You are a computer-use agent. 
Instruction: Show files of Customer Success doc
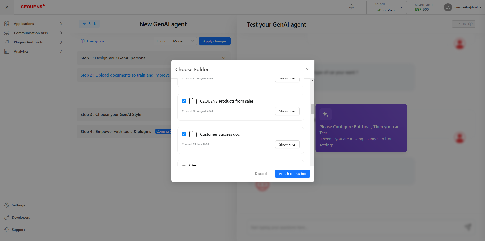[287, 144]
